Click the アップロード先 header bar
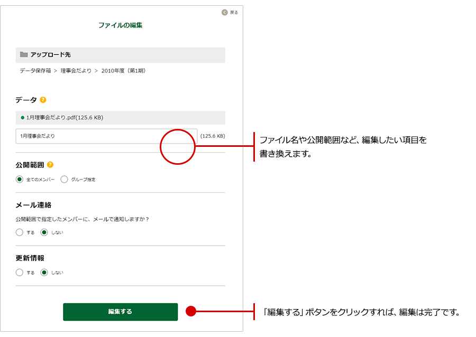The width and height of the screenshot is (476, 337). click(x=120, y=54)
